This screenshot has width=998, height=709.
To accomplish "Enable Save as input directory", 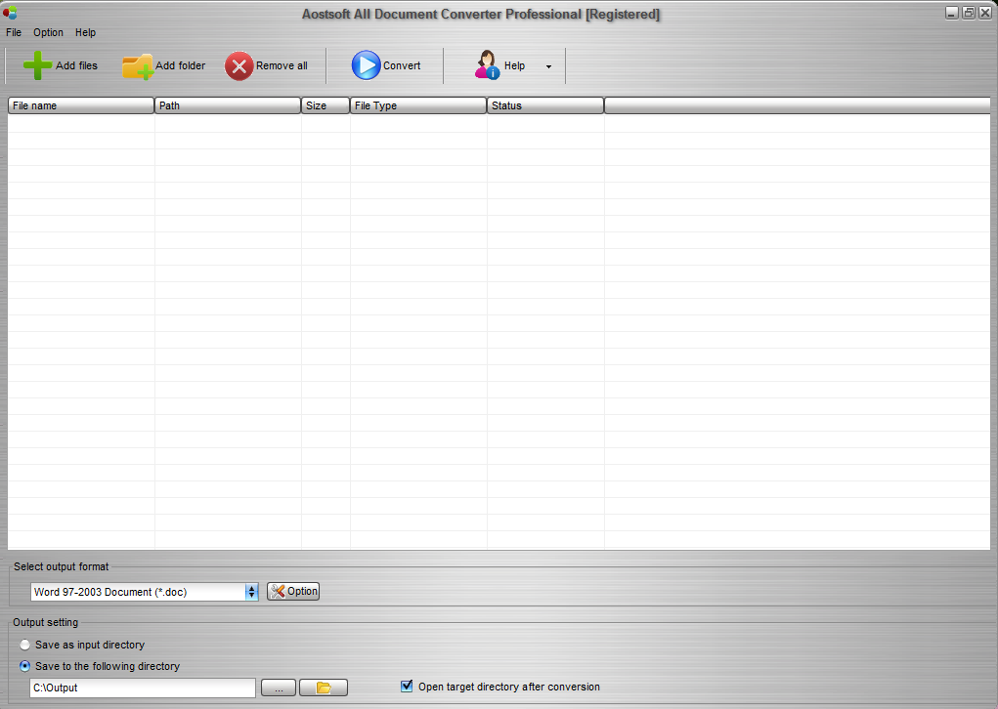I will tap(25, 645).
